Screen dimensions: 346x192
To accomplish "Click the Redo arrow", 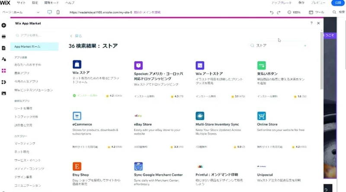I will click(x=279, y=13).
